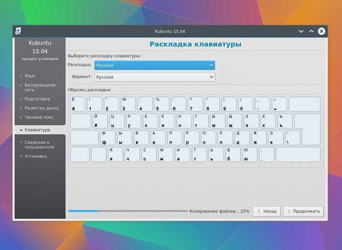The height and width of the screenshot is (250, 342).
Task: Open the Раскладка layout dropdown set to Русская
Action: pos(155,65)
